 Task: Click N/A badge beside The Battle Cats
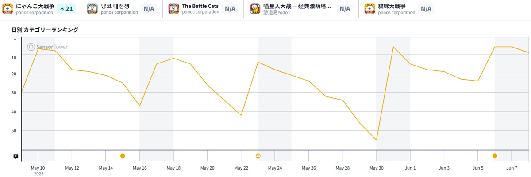(x=230, y=9)
